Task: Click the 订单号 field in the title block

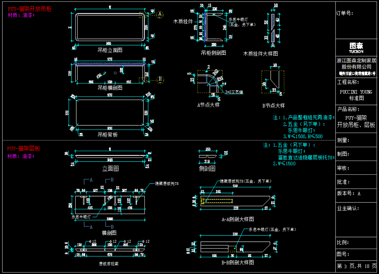Action: (345, 13)
